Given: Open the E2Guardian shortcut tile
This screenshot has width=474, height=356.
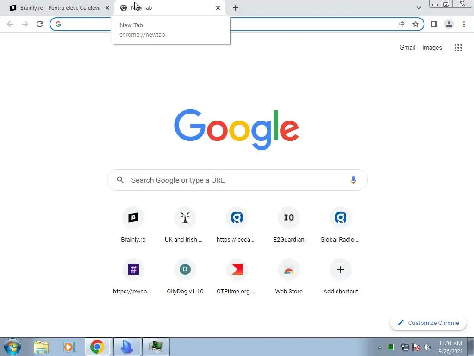Looking at the screenshot, I should [289, 225].
